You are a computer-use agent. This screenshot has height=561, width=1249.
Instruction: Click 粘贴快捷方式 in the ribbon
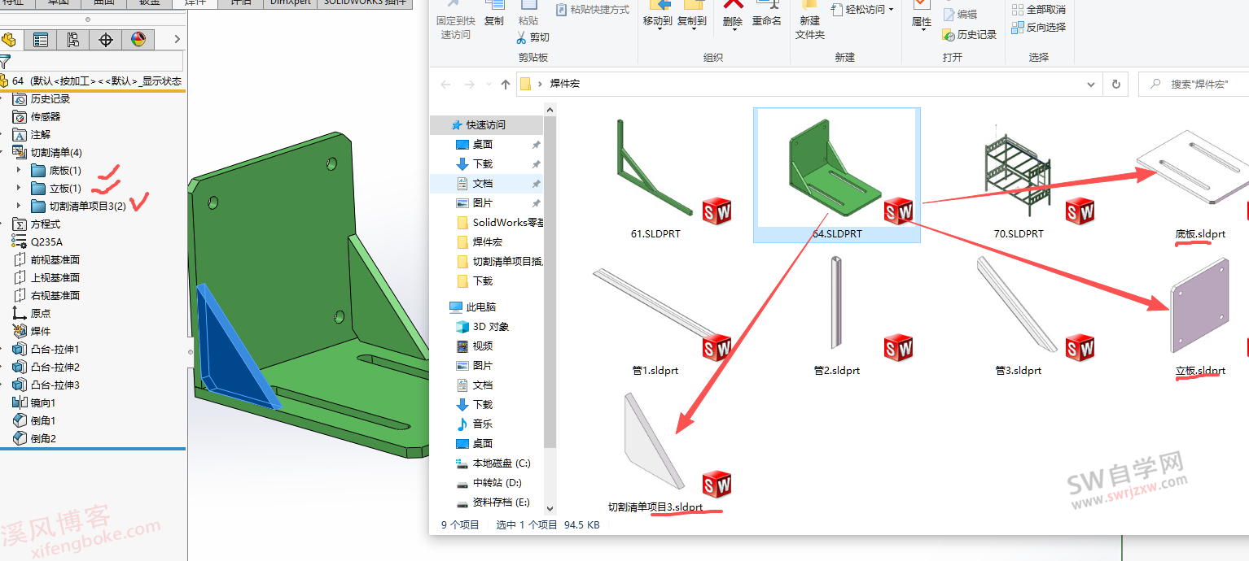[x=593, y=10]
